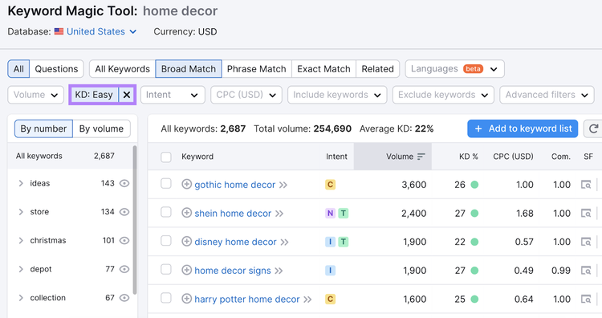The width and height of the screenshot is (602, 318).
Task: Click the C intent badge for gothic home decor
Action: (x=330, y=185)
